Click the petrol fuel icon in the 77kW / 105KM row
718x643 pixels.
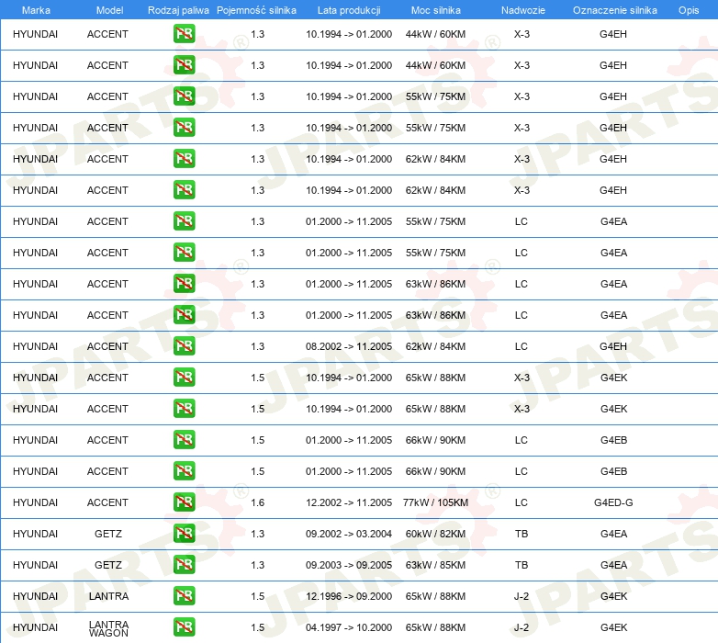(184, 502)
